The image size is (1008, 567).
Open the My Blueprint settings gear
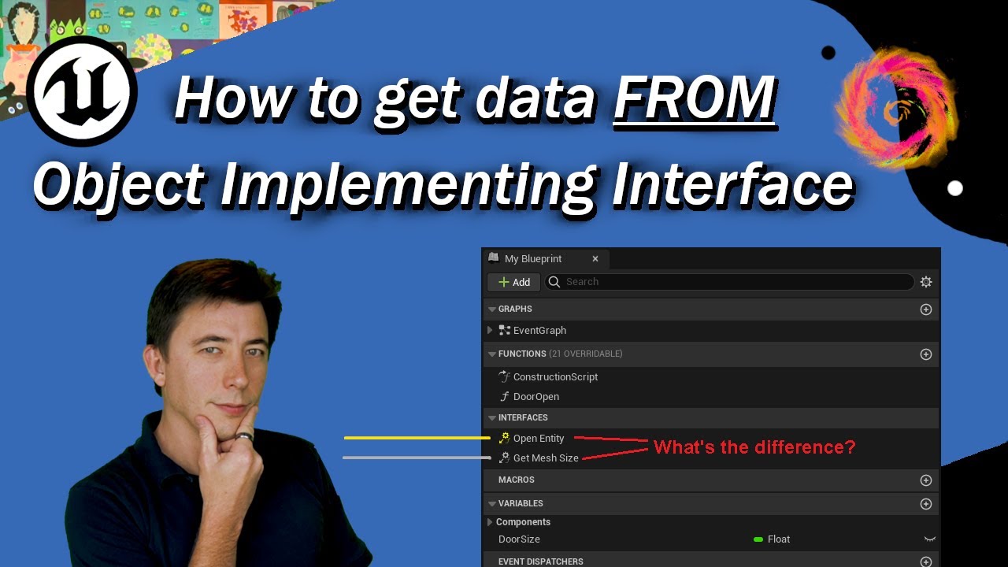(926, 282)
